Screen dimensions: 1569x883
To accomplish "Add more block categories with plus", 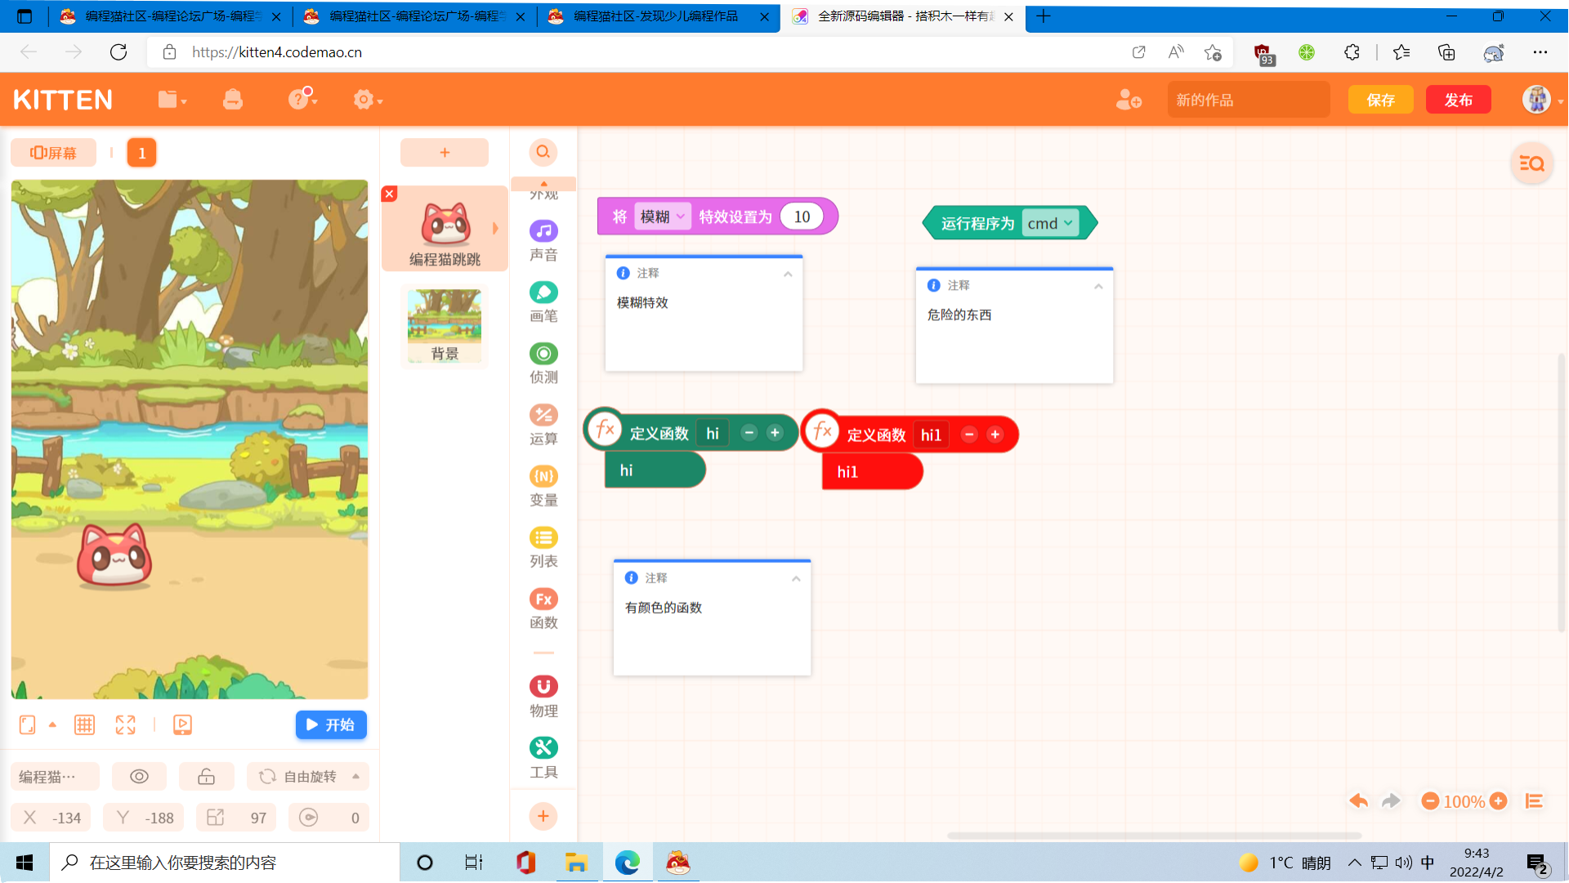I will [x=543, y=816].
